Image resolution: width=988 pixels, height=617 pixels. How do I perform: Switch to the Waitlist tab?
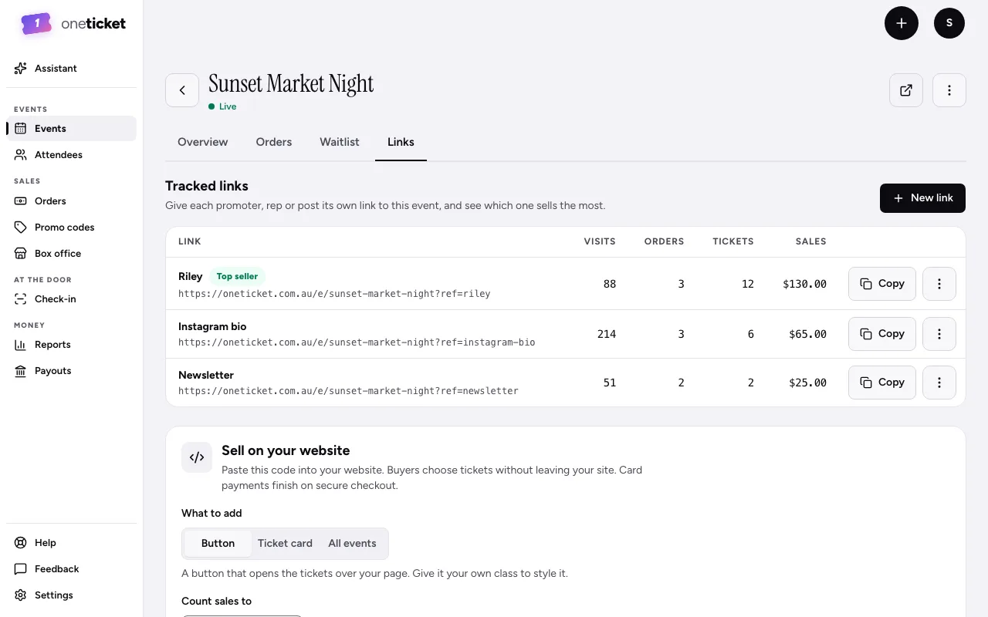[340, 142]
